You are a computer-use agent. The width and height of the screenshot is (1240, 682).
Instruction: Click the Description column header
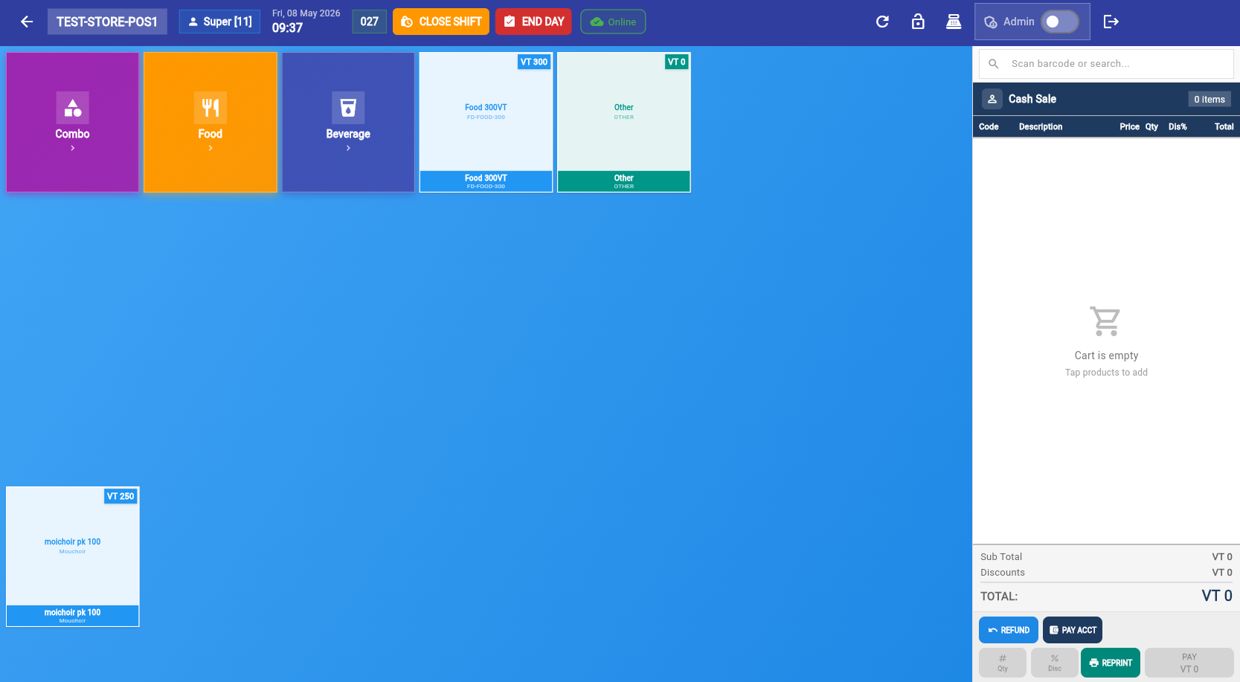click(1041, 126)
